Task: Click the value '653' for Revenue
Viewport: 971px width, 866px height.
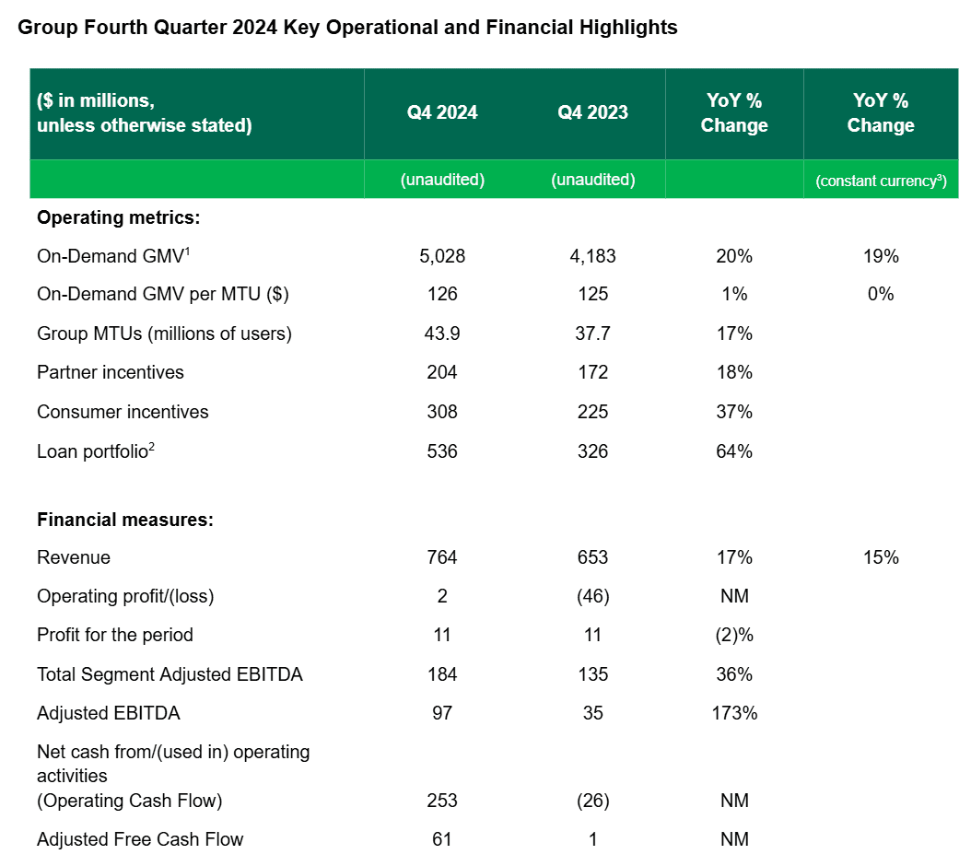Action: (592, 556)
